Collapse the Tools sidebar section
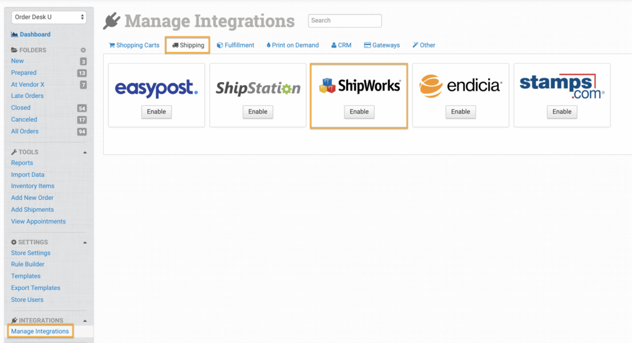 (85, 152)
